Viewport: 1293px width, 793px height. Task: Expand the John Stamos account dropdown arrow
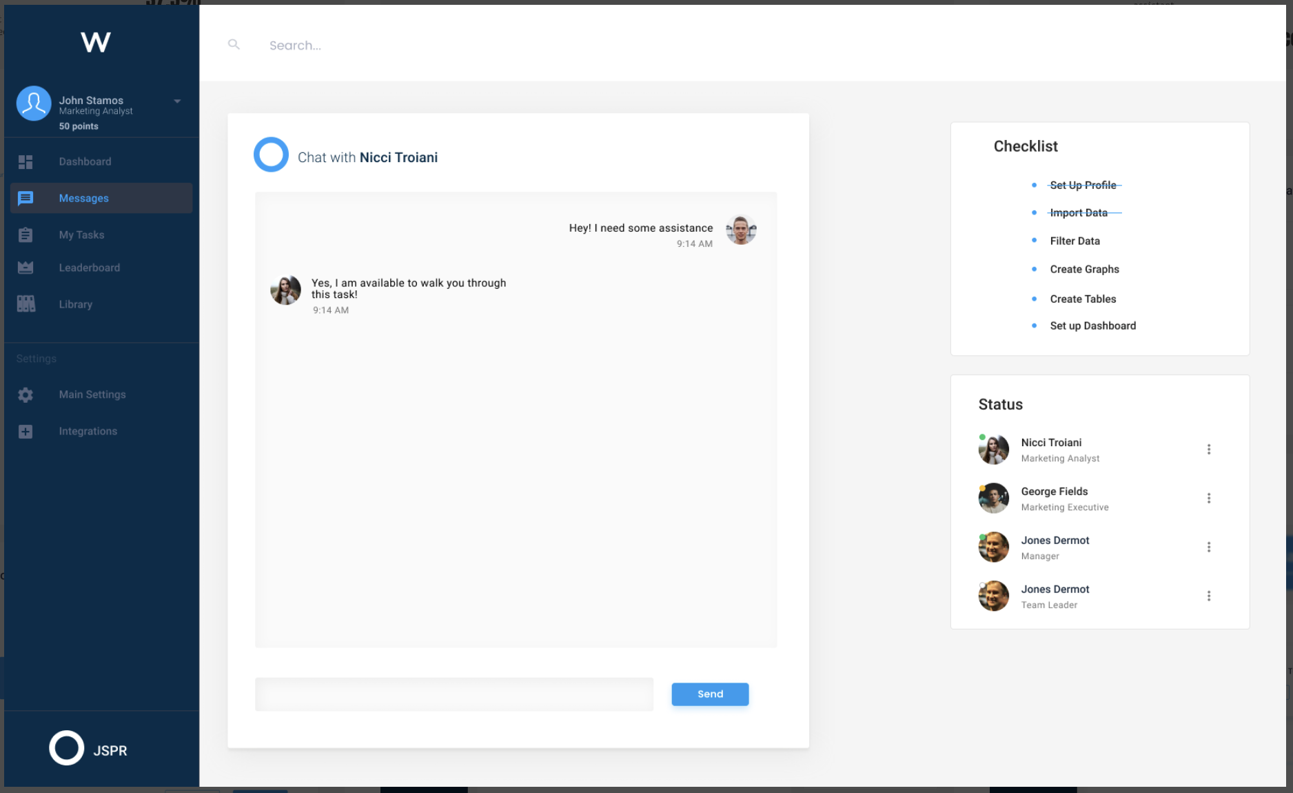point(177,101)
